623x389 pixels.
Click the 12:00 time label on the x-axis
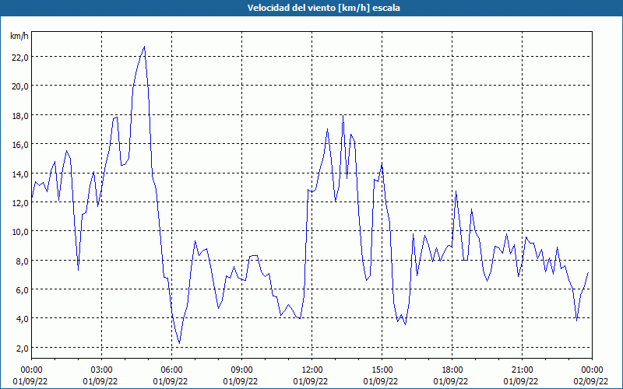pyautogui.click(x=312, y=370)
